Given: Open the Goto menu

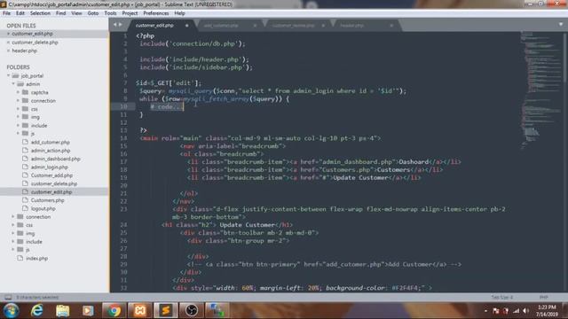Looking at the screenshot, I should tap(93, 13).
